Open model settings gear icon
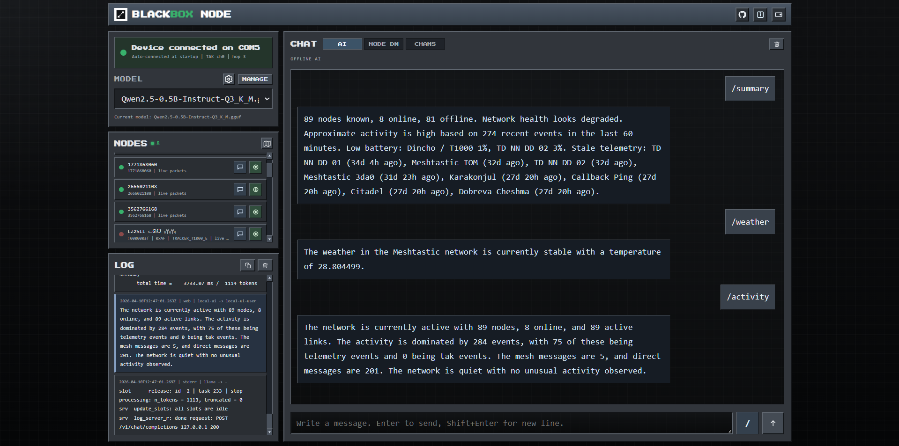899x446 pixels. (x=229, y=79)
